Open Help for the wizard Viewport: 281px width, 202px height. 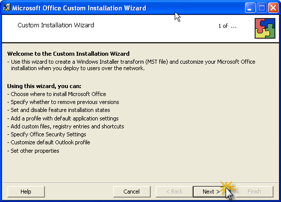pyautogui.click(x=26, y=192)
